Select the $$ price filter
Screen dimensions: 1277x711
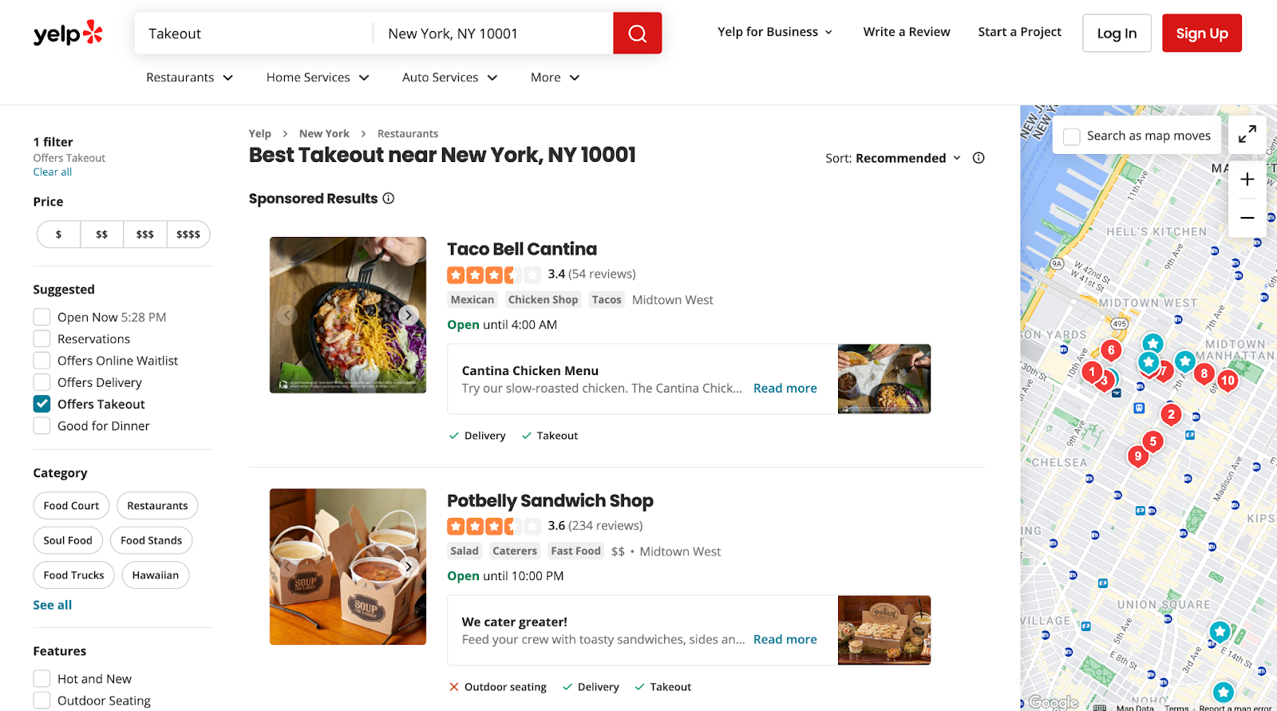pyautogui.click(x=102, y=235)
